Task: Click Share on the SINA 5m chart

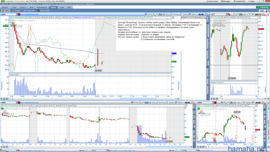Action: pyautogui.click(x=148, y=14)
